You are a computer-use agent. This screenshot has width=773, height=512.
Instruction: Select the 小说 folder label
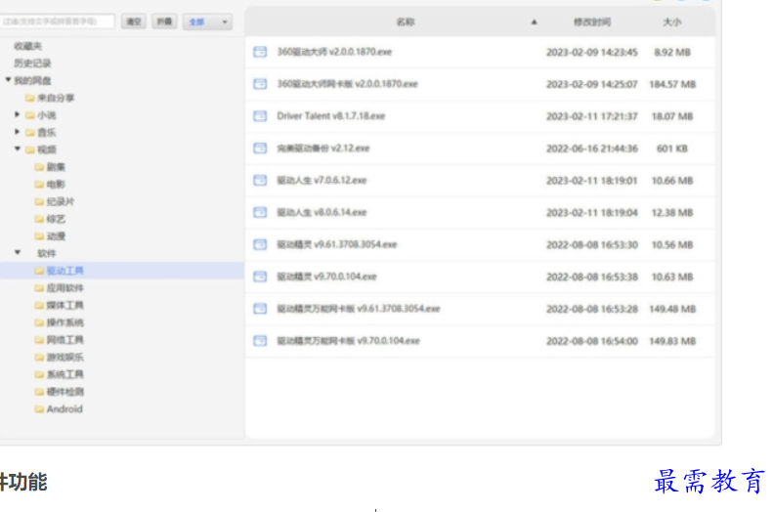coord(47,115)
